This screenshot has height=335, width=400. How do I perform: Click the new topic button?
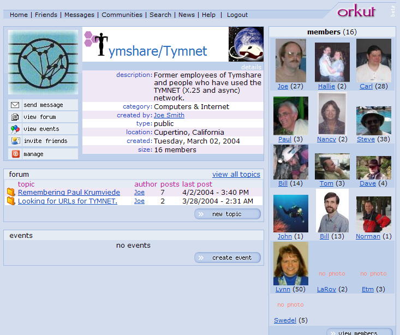coord(228,214)
